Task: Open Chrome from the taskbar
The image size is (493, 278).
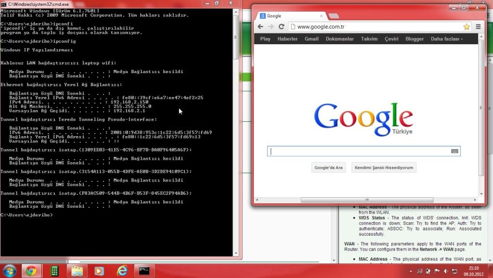Action: coord(31,271)
